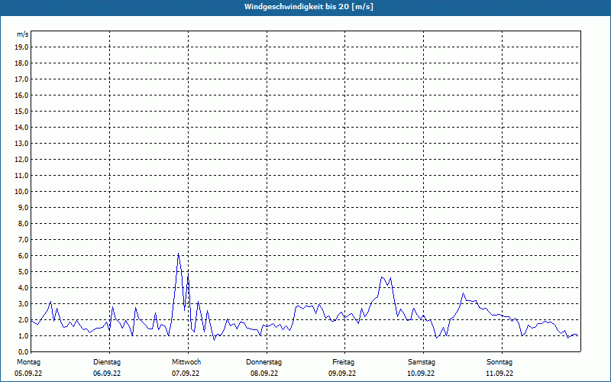Click the 'Sonntag' day label

pyautogui.click(x=499, y=362)
